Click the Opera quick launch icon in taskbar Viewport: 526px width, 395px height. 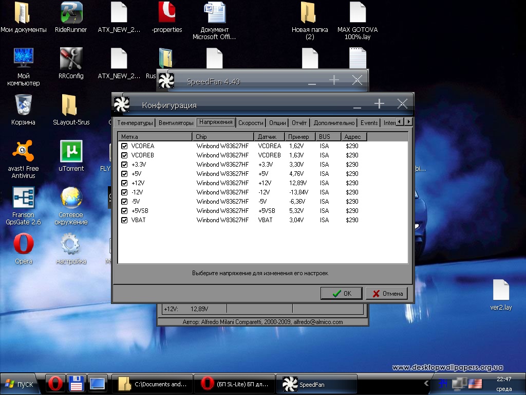pos(55,384)
